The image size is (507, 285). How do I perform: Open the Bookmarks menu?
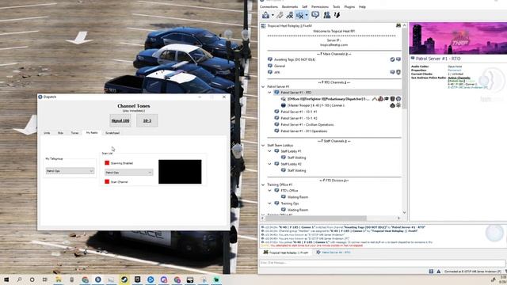pyautogui.click(x=290, y=7)
